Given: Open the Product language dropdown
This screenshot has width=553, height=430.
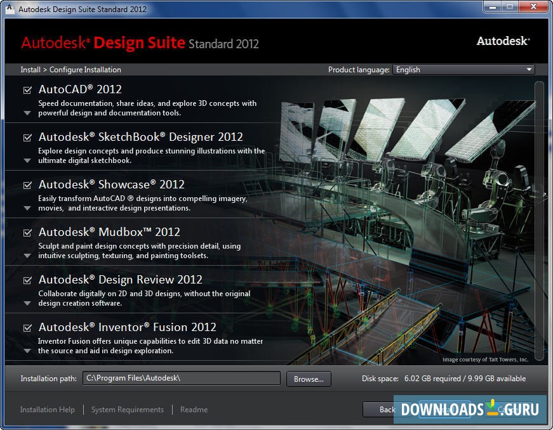Looking at the screenshot, I should click(463, 70).
